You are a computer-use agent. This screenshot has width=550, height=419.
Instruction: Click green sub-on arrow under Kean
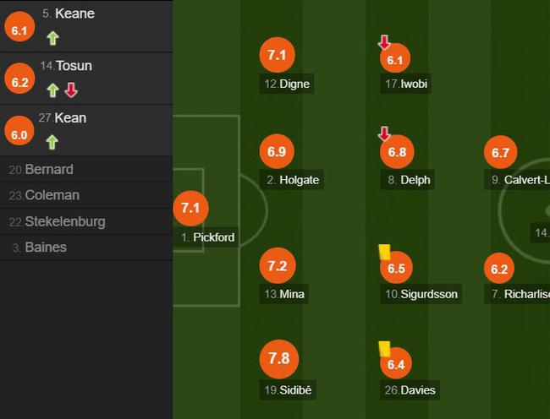[52, 143]
